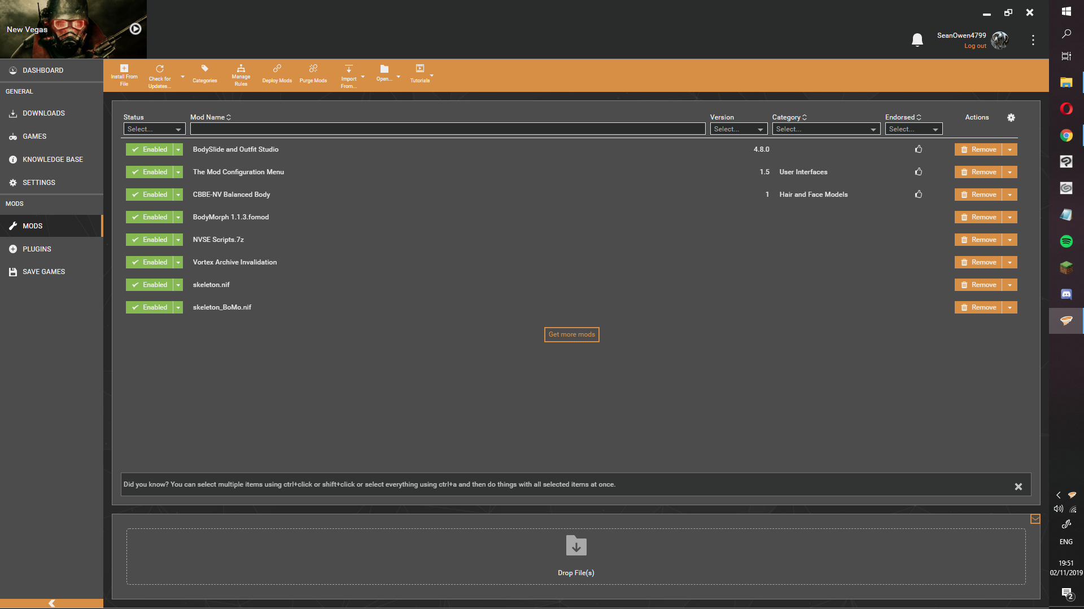Open Games section
1084x609 pixels.
(x=51, y=136)
